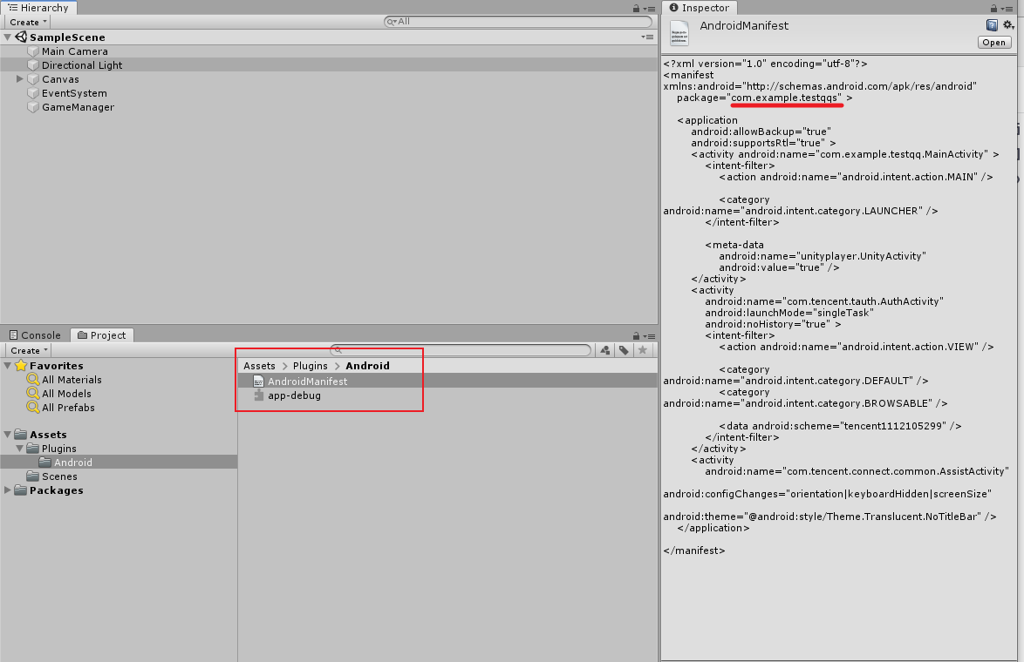The height and width of the screenshot is (662, 1024).
Task: Collapse the Assets folder tree
Action: (8, 435)
